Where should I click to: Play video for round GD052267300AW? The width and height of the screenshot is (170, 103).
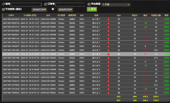(108, 35)
